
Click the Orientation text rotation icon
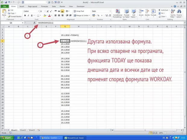coord(67,11)
